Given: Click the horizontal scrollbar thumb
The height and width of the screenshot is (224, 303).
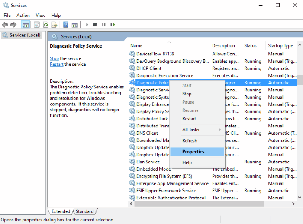Looking at the screenshot, I should point(199,204).
